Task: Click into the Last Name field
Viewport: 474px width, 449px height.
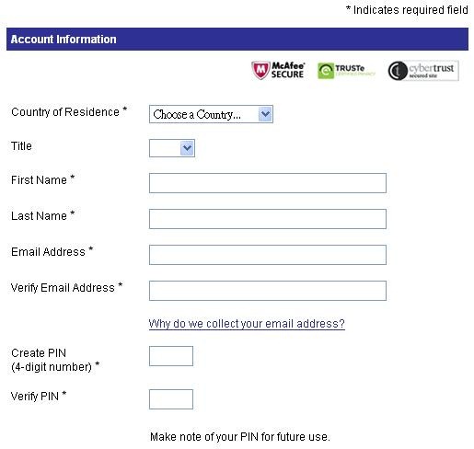Action: (268, 219)
